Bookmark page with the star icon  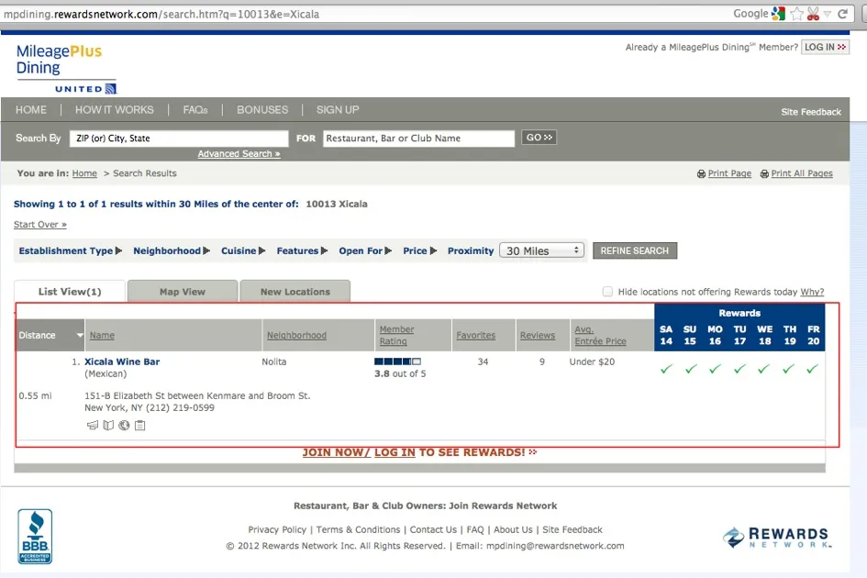(796, 14)
